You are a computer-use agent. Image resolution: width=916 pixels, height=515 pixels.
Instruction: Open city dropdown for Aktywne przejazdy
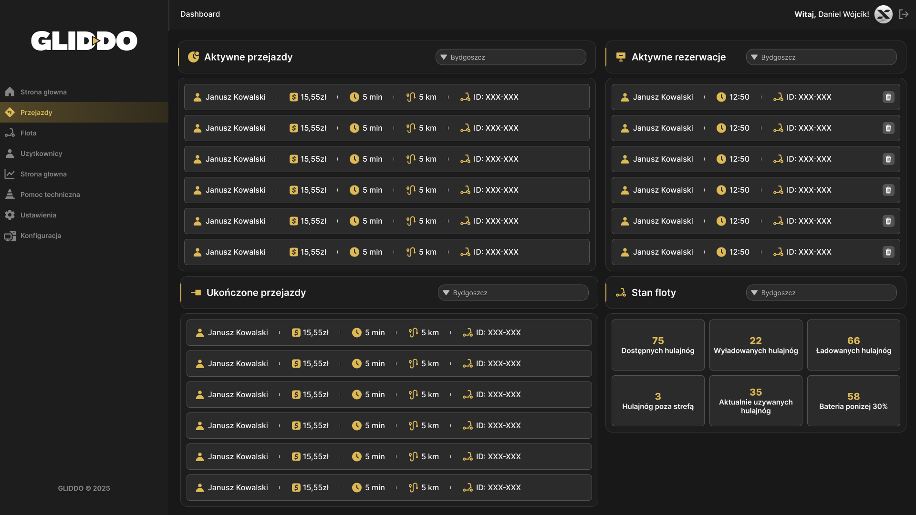tap(510, 57)
